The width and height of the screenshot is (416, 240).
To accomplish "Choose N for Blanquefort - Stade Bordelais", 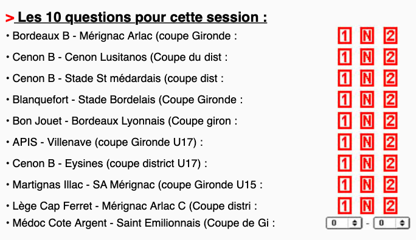I will pos(367,100).
